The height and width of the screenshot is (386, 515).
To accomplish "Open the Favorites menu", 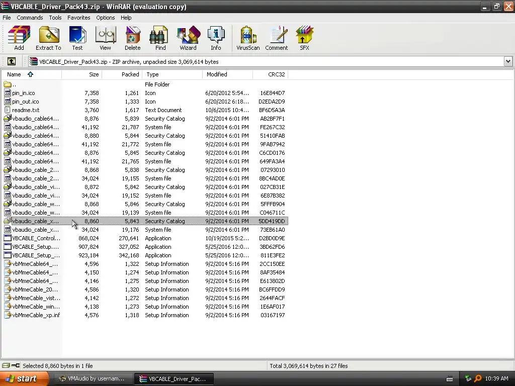I will pyautogui.click(x=79, y=18).
